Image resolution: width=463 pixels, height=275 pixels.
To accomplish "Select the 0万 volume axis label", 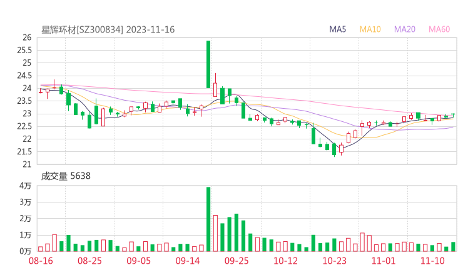I will (26, 251).
